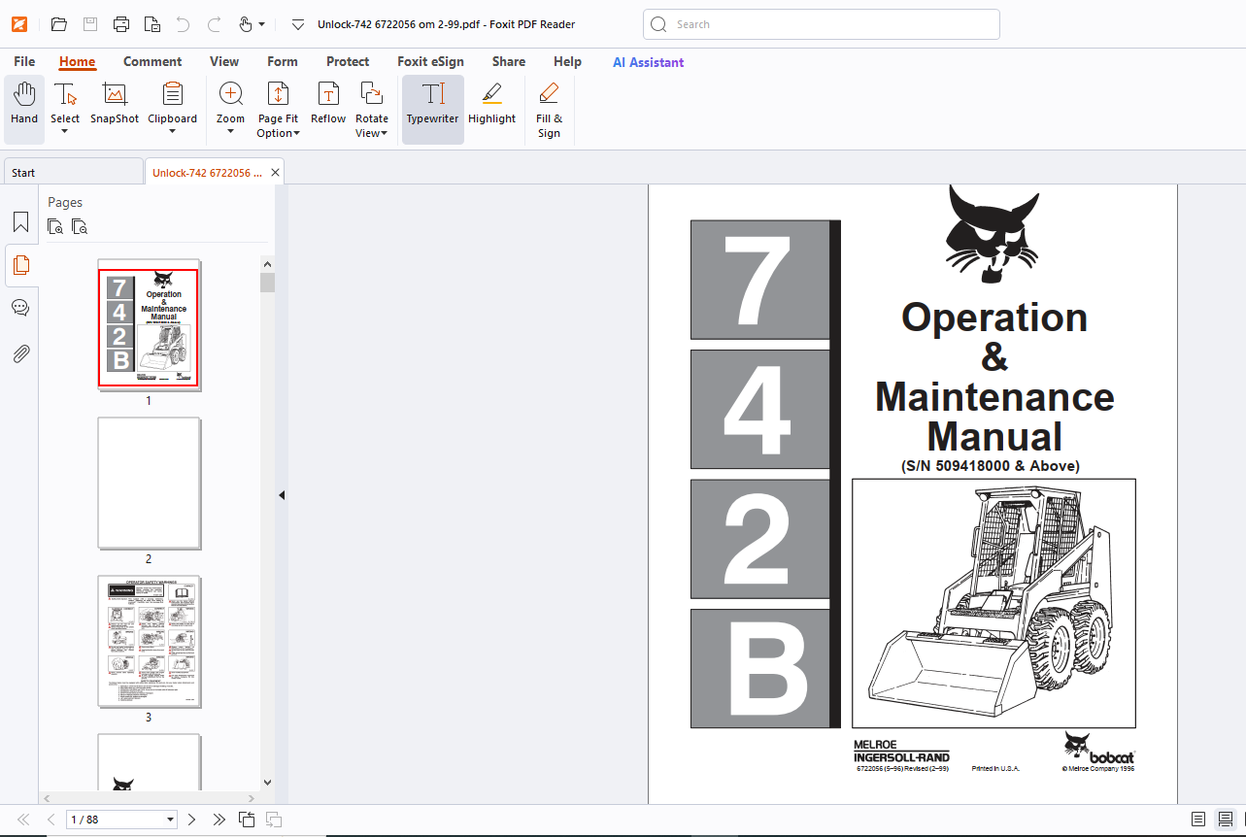Screen dimensions: 1246x837
Task: Click the Save disk icon
Action: click(x=90, y=24)
